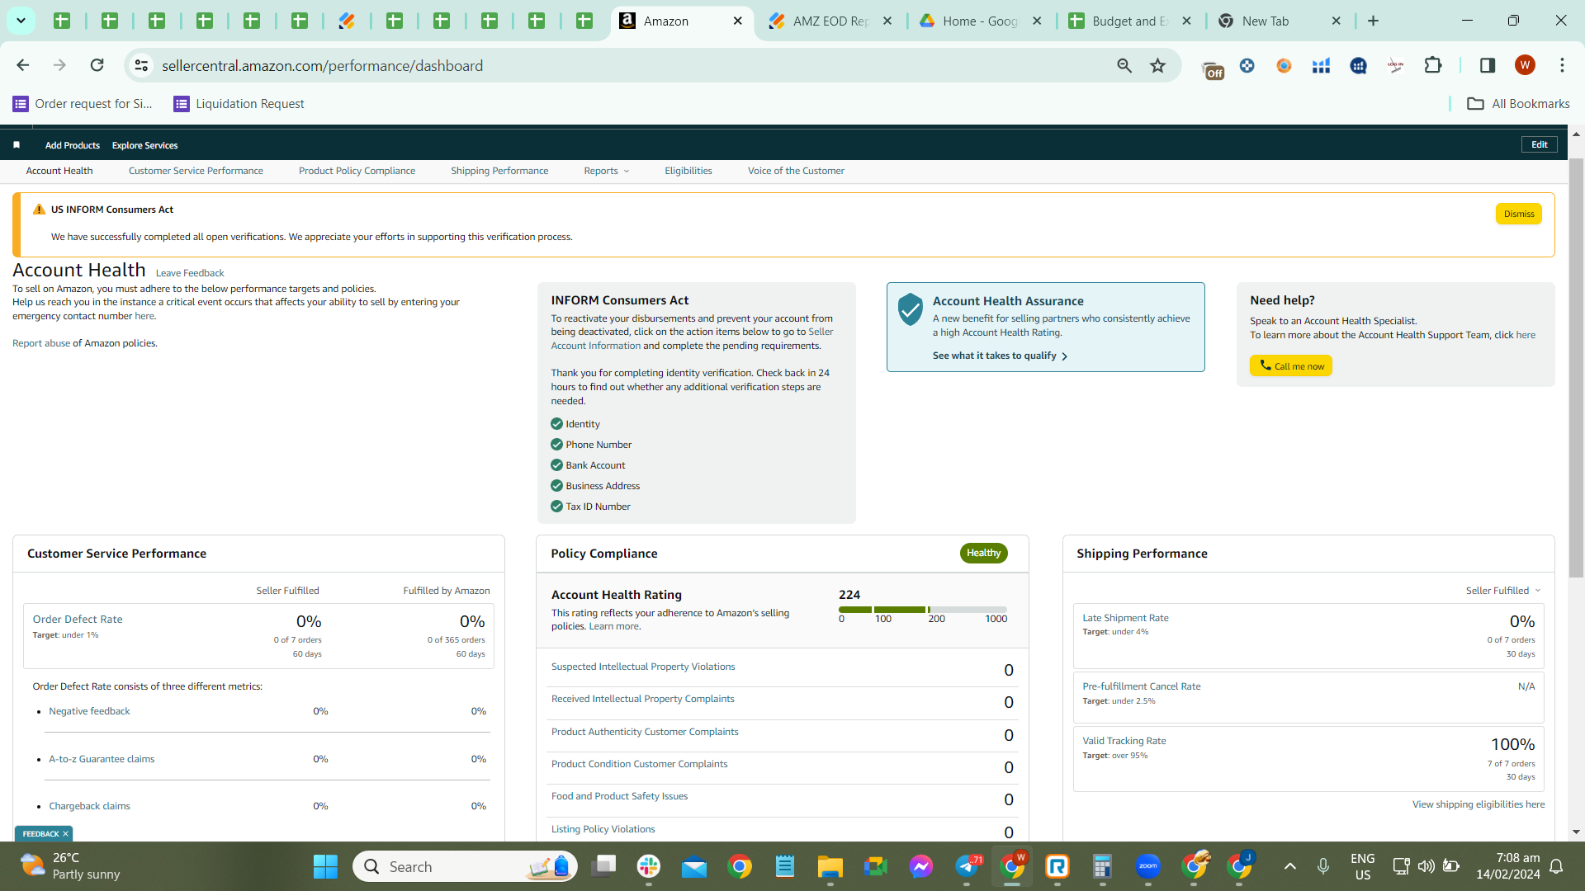Open the Report abuse link
Image resolution: width=1585 pixels, height=891 pixels.
tap(41, 343)
